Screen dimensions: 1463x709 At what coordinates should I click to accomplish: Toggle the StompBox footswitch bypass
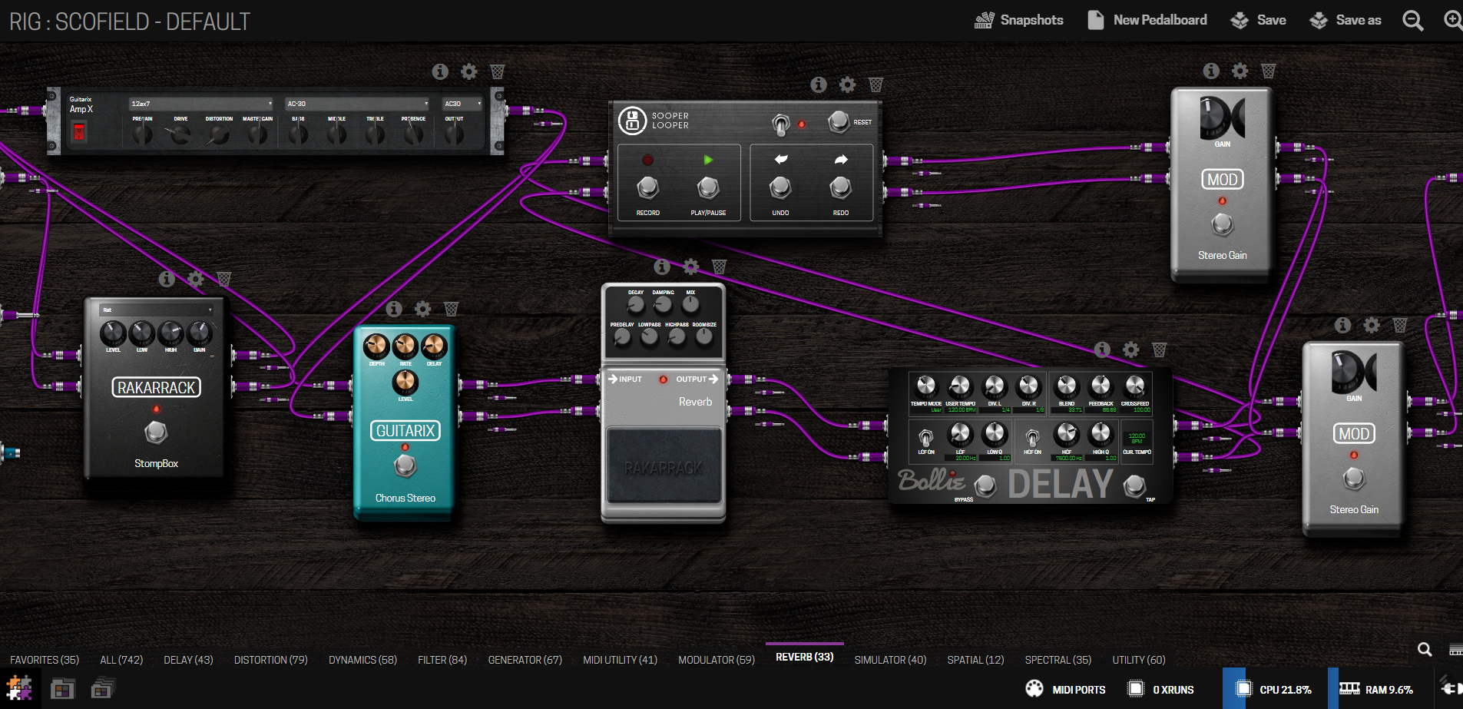(156, 432)
